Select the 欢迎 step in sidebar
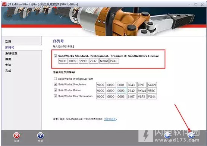 8,42
